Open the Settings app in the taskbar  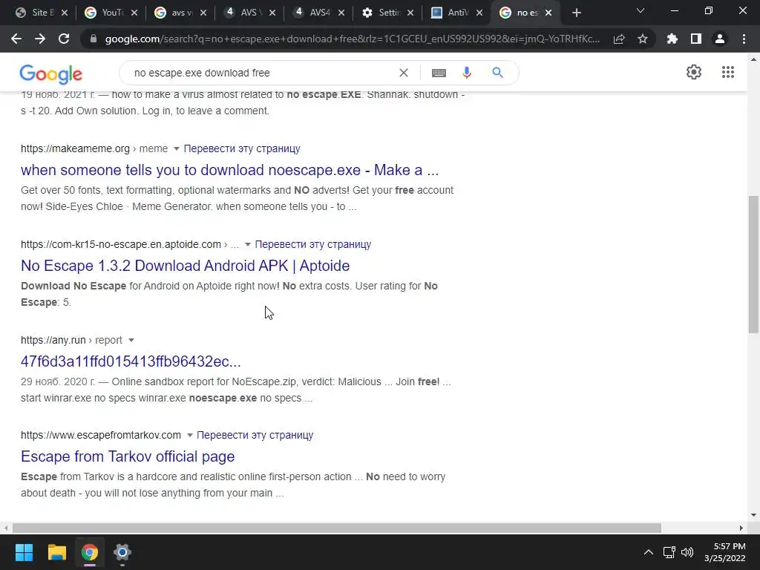pos(122,552)
